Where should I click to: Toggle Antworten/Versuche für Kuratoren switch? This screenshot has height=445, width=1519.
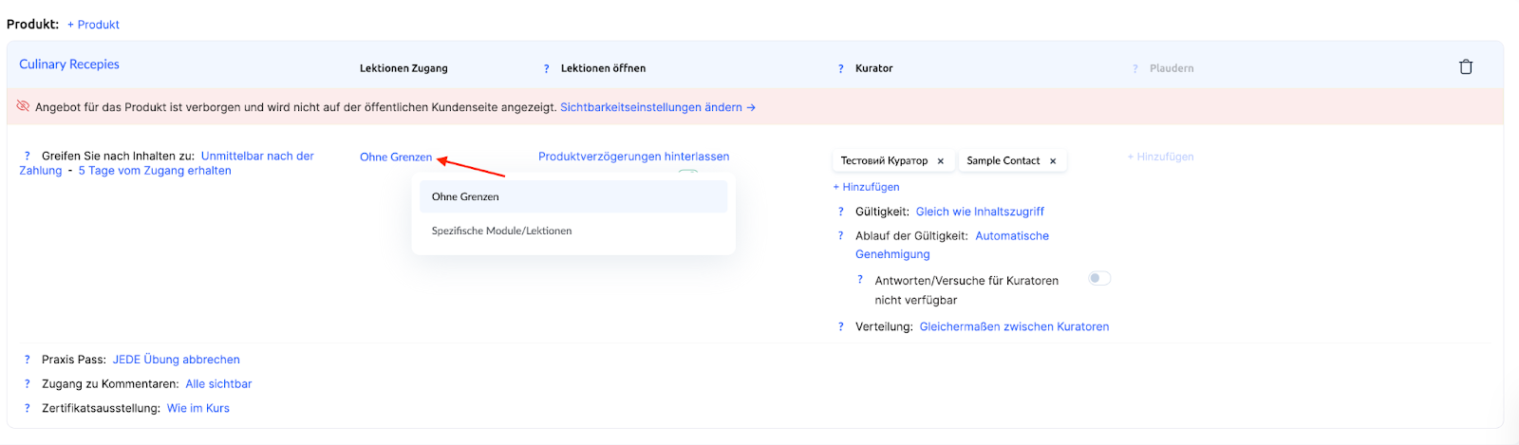tap(1099, 278)
